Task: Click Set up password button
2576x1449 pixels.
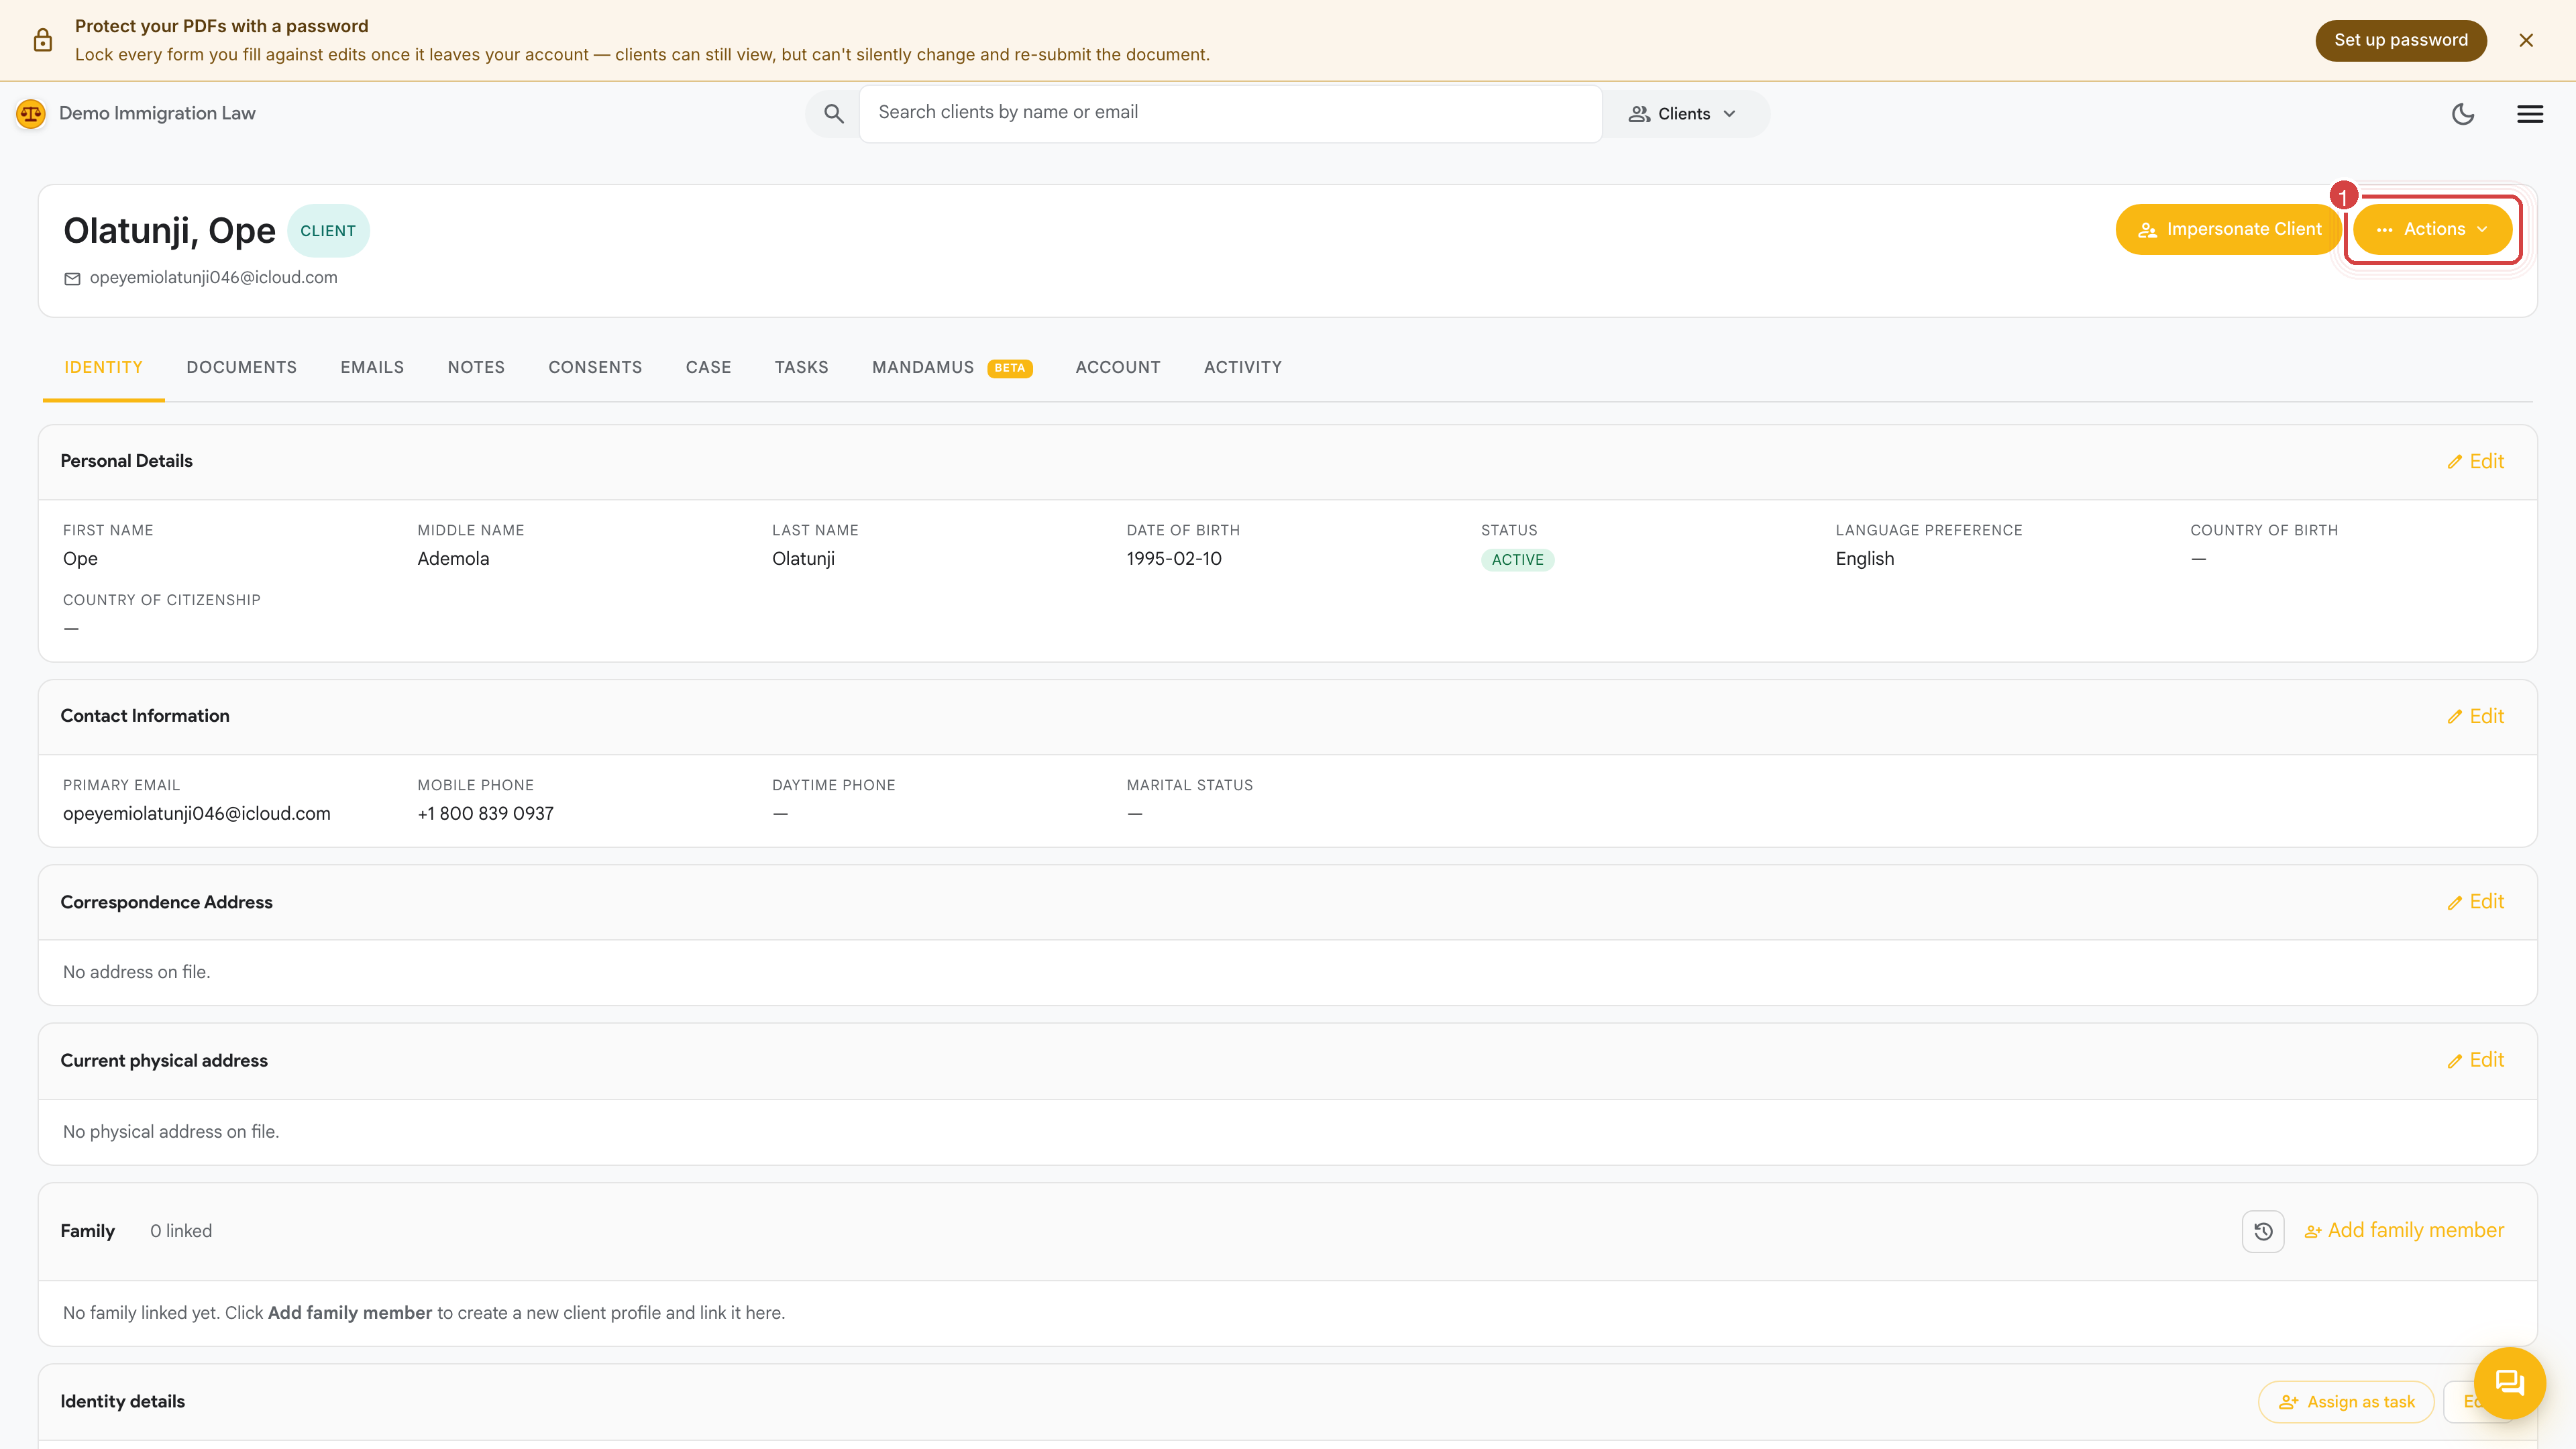Action: coord(2400,40)
